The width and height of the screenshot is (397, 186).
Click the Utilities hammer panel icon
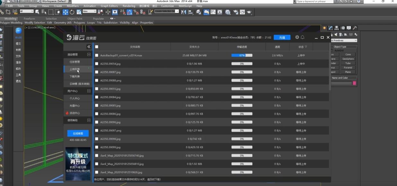(x=355, y=28)
